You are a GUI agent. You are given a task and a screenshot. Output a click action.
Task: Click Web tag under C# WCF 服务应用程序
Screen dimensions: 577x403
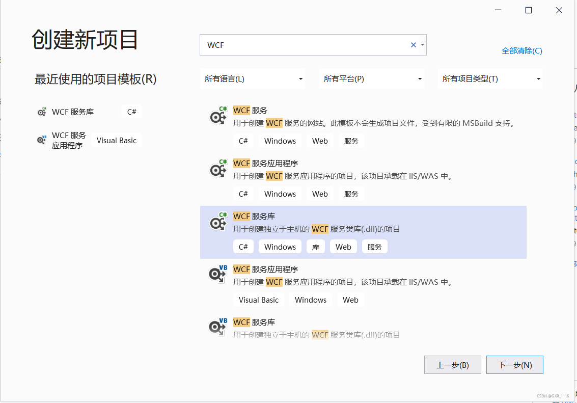click(320, 194)
